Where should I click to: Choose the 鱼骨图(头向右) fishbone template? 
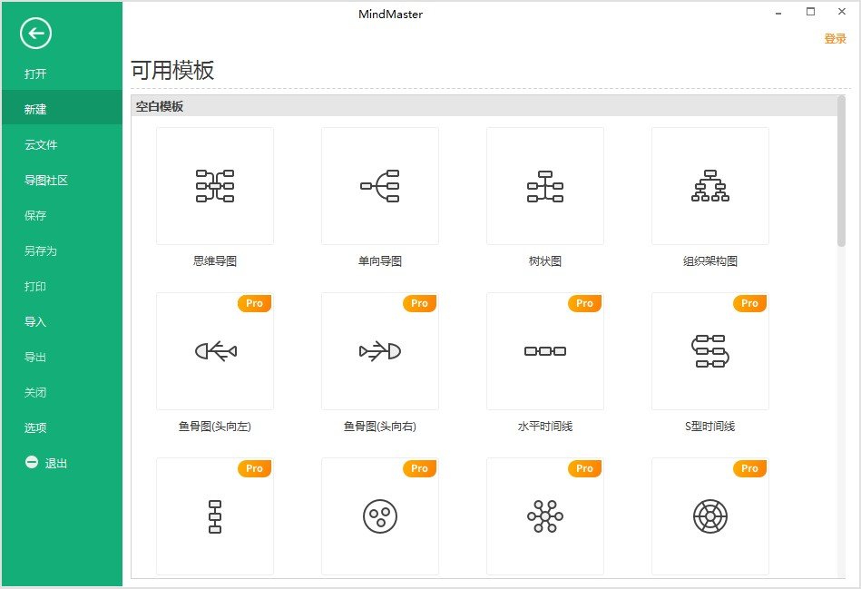[380, 351]
